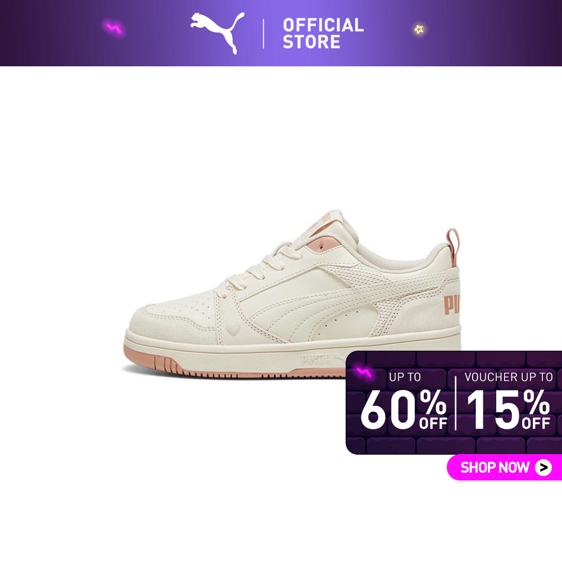Click the cream Puma sneaker image
Screen dimensions: 562x562
292,294
